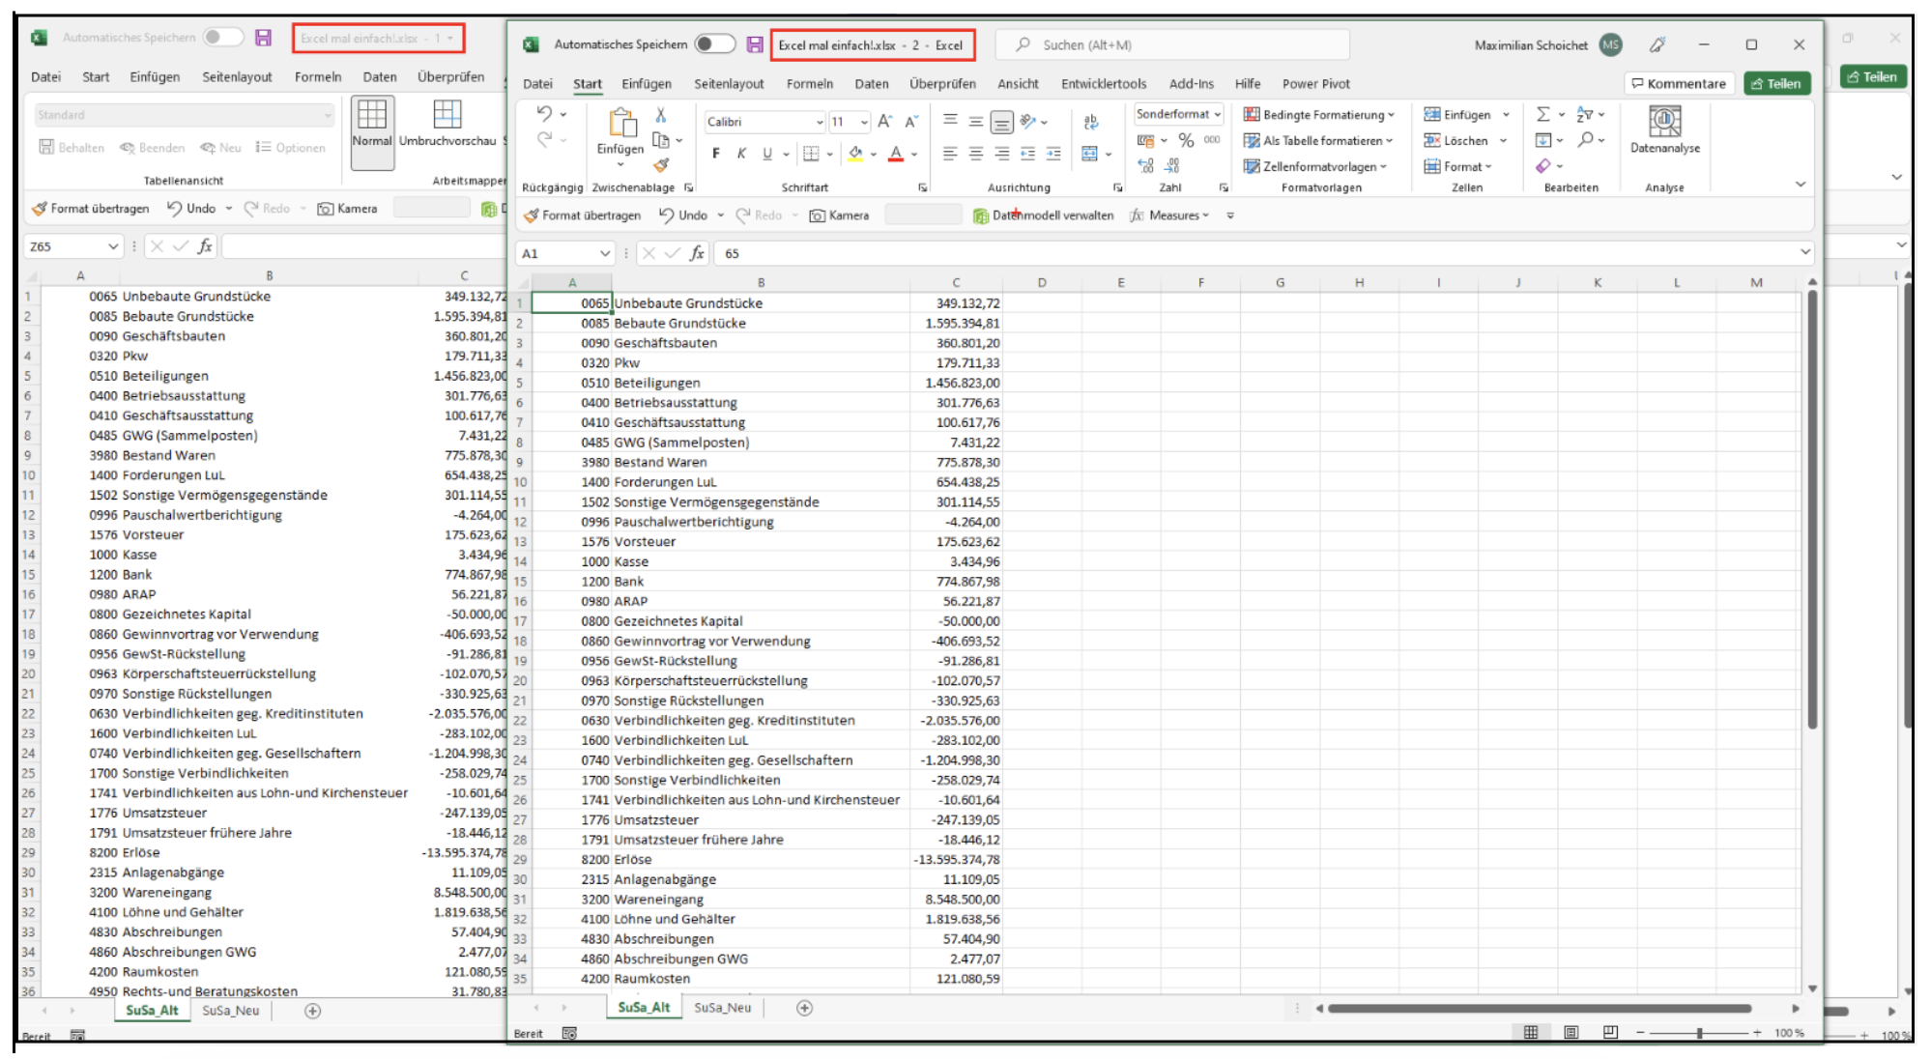This screenshot has height=1059, width=1931.
Task: Open the Measures dropdown
Action: [x=1170, y=215]
